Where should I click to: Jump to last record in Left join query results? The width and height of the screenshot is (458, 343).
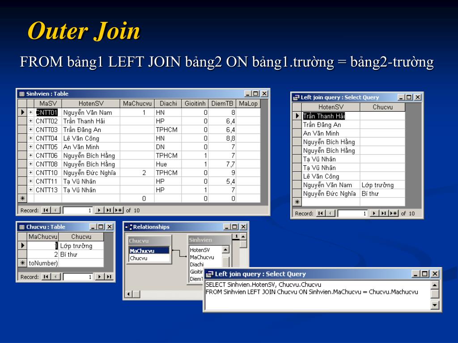383,213
